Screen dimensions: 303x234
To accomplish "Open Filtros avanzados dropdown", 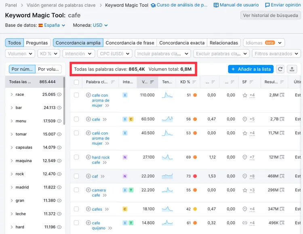I will pyautogui.click(x=276, y=54).
